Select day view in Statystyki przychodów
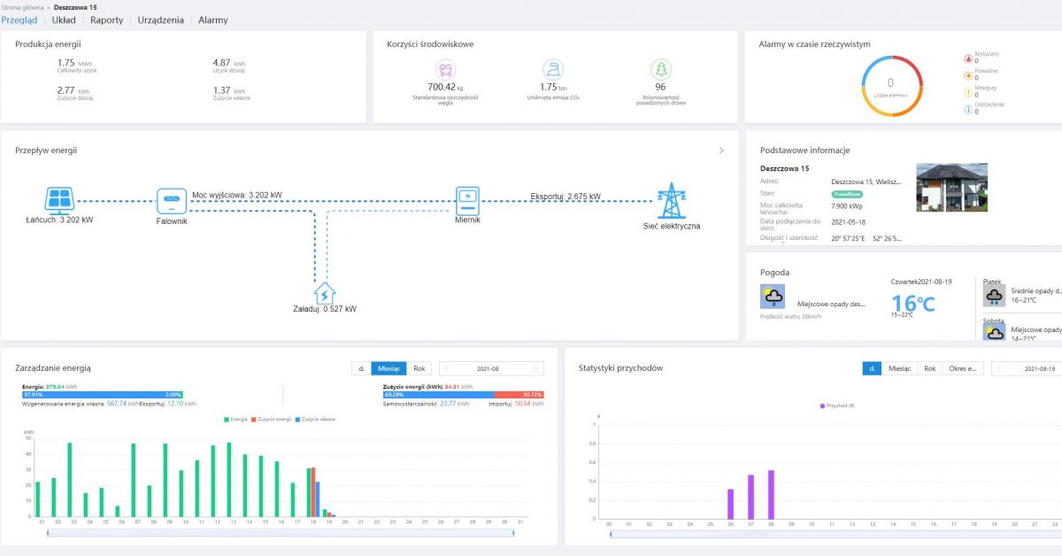Image resolution: width=1062 pixels, height=556 pixels. [x=872, y=368]
